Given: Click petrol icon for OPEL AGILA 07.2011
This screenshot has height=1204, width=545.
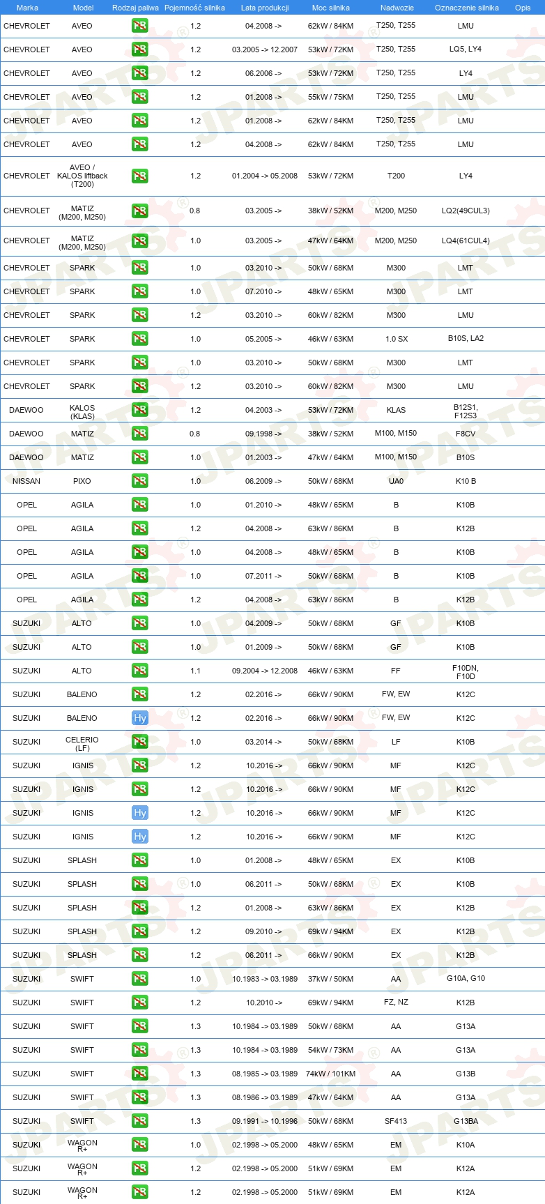Looking at the screenshot, I should (x=139, y=576).
